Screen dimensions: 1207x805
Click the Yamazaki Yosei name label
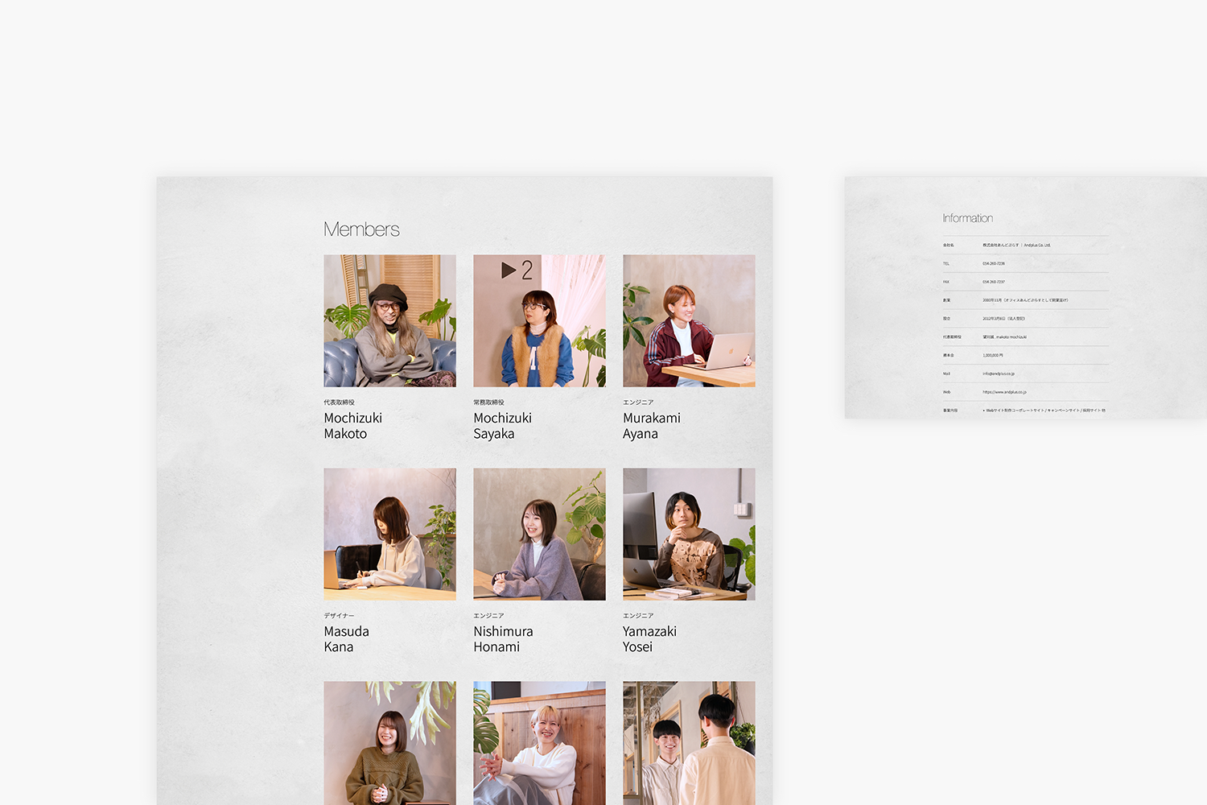(649, 639)
